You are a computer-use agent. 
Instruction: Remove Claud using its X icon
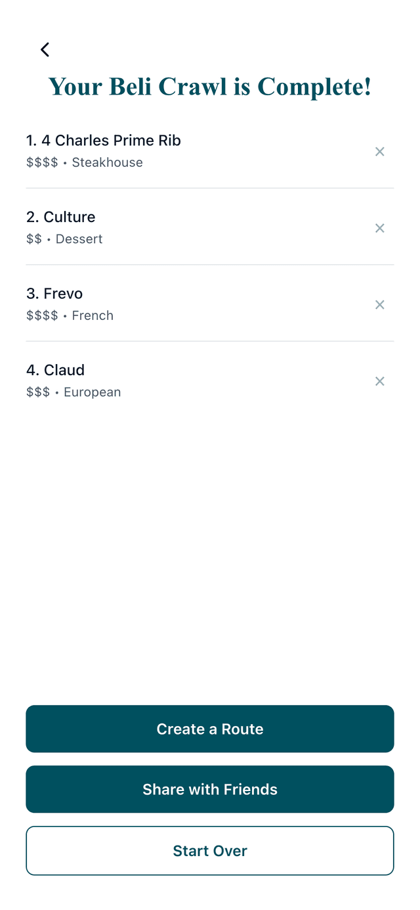[x=379, y=381]
